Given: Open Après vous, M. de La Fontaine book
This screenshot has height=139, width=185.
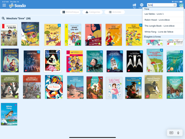Looking at the screenshot, I should coord(53,35).
